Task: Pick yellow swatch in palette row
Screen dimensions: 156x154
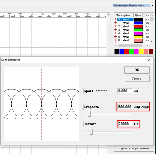Action: pos(141,51)
